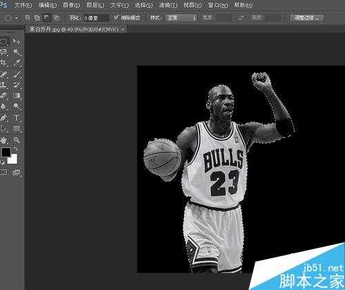Image resolution: width=345 pixels, height=290 pixels.
Task: Change the screen mode
Action: click(17, 173)
